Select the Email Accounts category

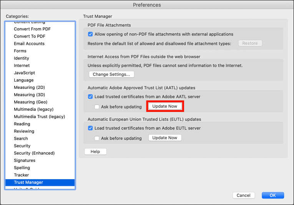click(29, 43)
